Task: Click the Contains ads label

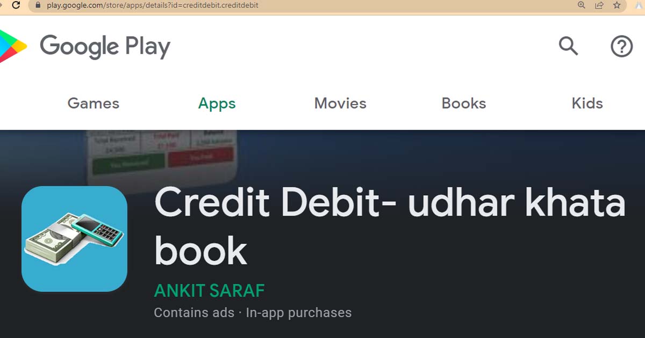Action: [194, 313]
